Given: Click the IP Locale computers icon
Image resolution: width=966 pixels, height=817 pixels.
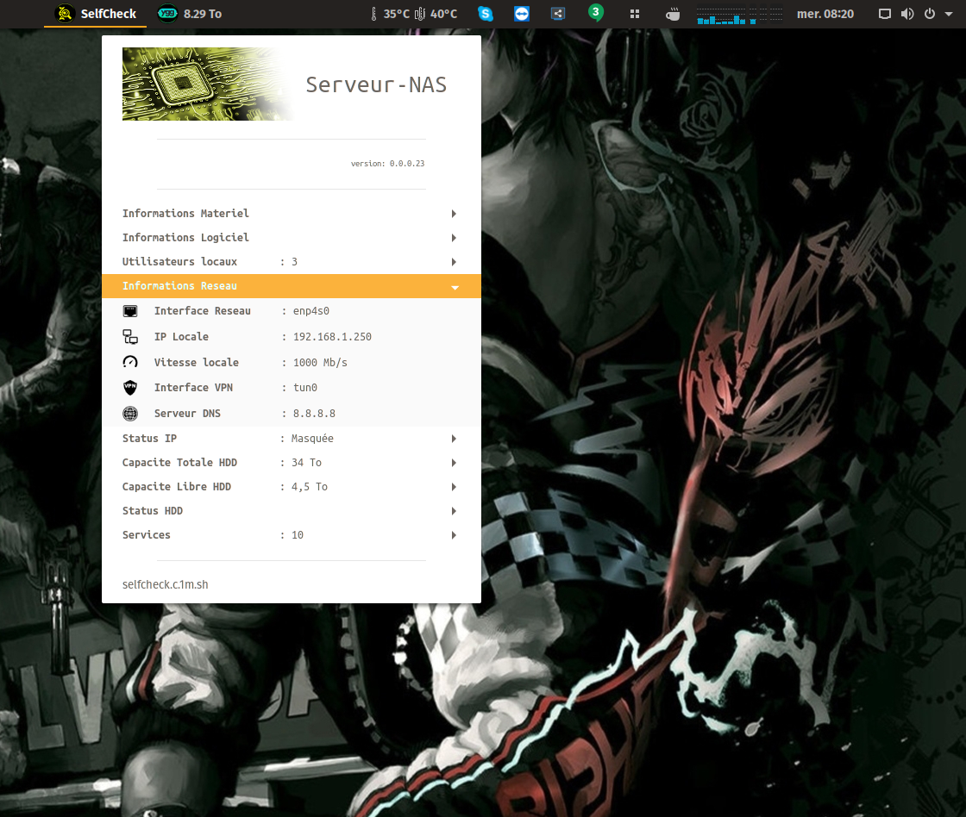Looking at the screenshot, I should [x=130, y=337].
